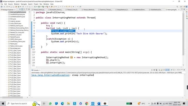The width and height of the screenshot is (188, 106).
Task: Click the taskbar search box
Action: click(23, 103)
